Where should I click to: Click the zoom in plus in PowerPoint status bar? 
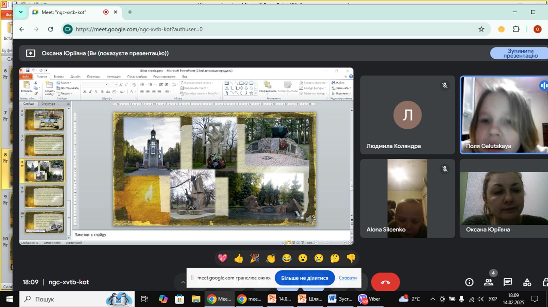[345, 243]
